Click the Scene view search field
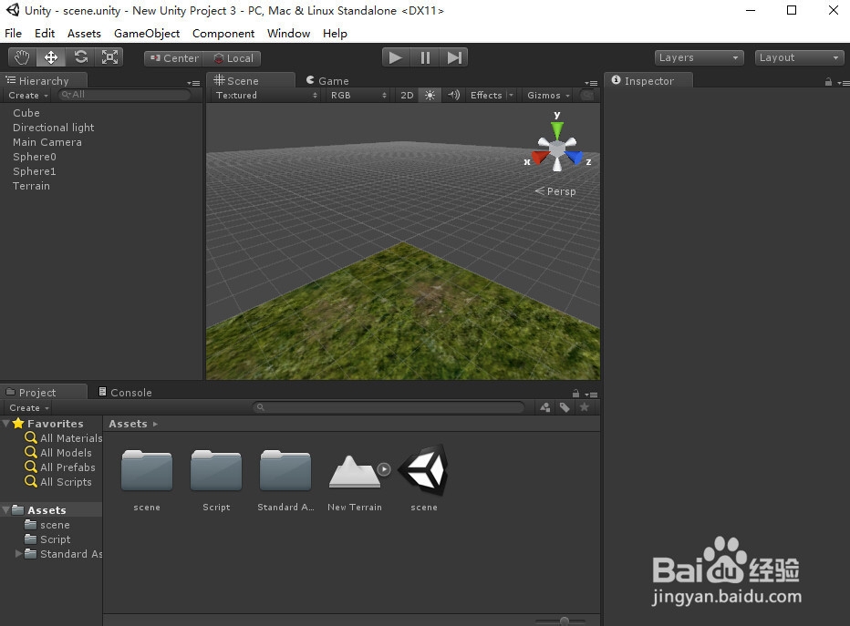This screenshot has width=850, height=626. (x=587, y=96)
